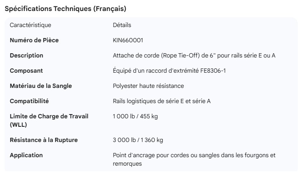Image resolution: width=302 pixels, height=172 pixels.
Task: Click the "Compatibilité" row label
Action: (x=29, y=101)
